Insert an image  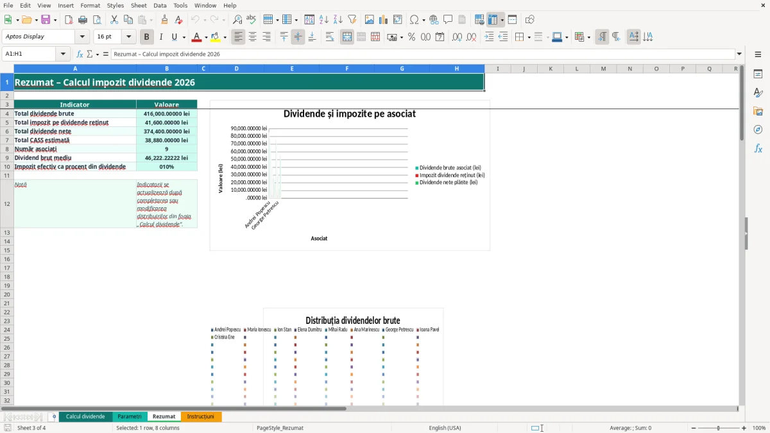tap(370, 20)
